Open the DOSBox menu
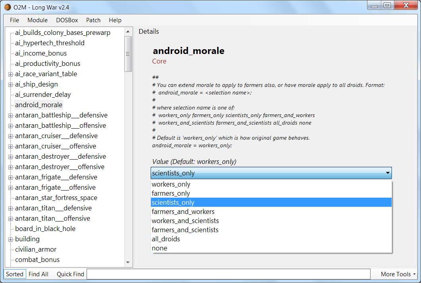Image resolution: width=421 pixels, height=283 pixels. 67,20
